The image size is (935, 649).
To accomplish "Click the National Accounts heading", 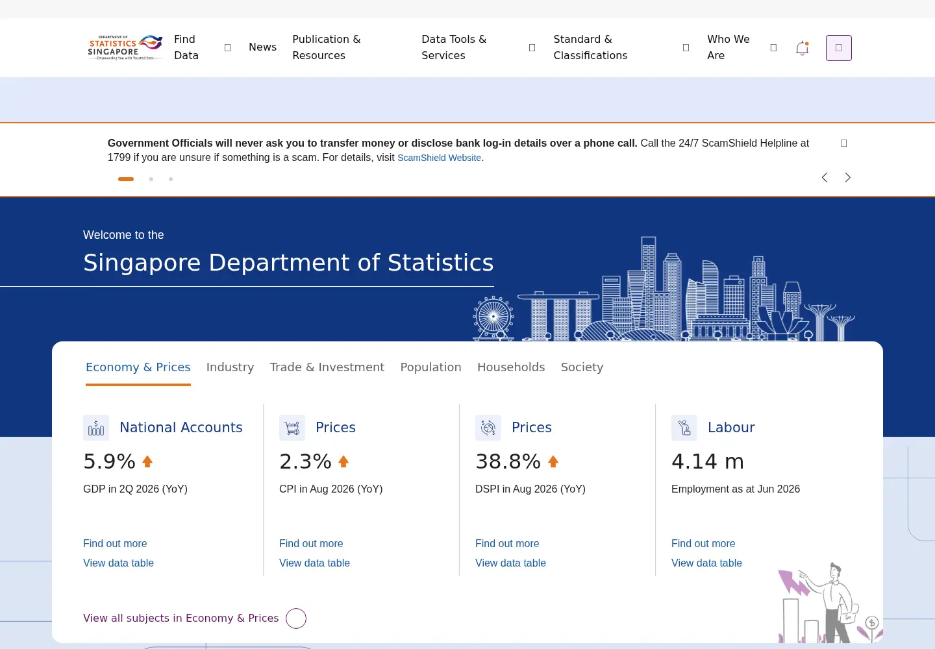I will click(181, 428).
